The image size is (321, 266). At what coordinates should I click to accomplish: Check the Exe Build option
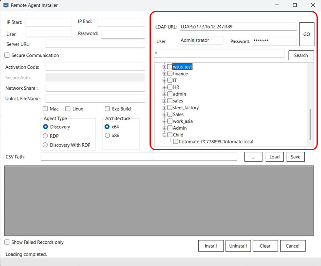[108, 109]
